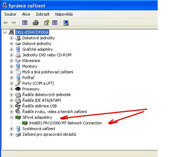Click the Diskové jednotky drive icon

tap(18, 44)
